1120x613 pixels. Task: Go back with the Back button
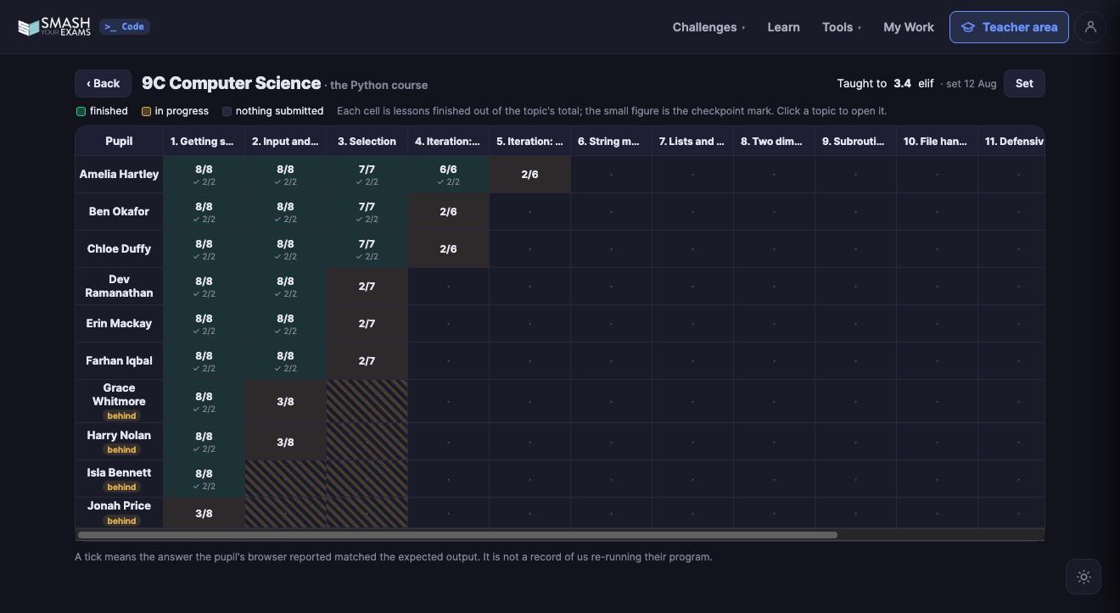pos(103,83)
